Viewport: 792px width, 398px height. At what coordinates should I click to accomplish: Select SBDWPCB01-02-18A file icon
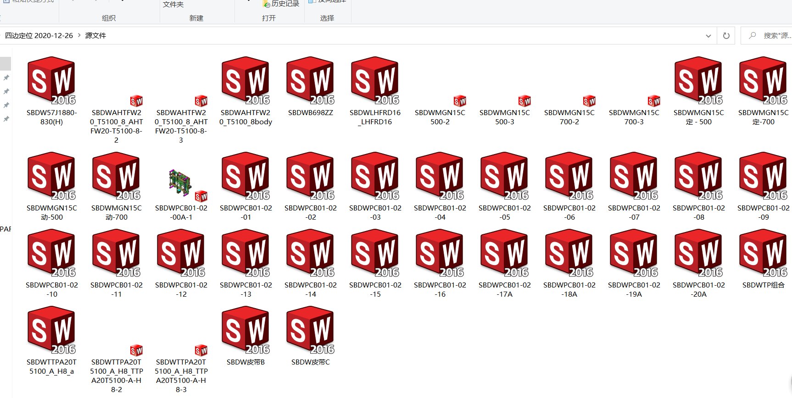569,253
